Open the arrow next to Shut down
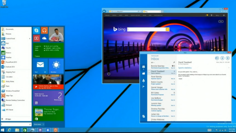236x133 pixels. point(43,124)
